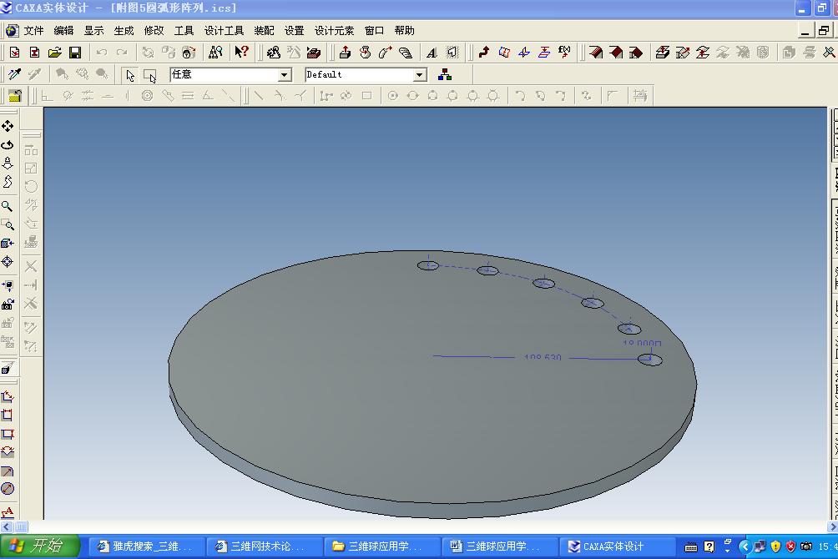Expand the 任意 selection filter dropdown
This screenshot has width=838, height=559.
click(x=285, y=75)
